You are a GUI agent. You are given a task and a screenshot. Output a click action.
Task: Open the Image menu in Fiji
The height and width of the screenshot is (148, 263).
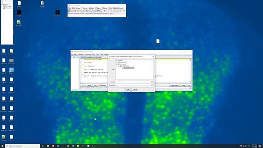pyautogui.click(x=78, y=8)
